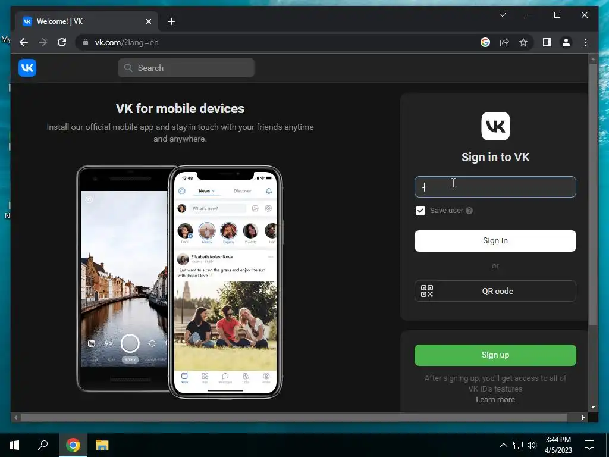Click the magnifier icon in VK search

tap(128, 68)
